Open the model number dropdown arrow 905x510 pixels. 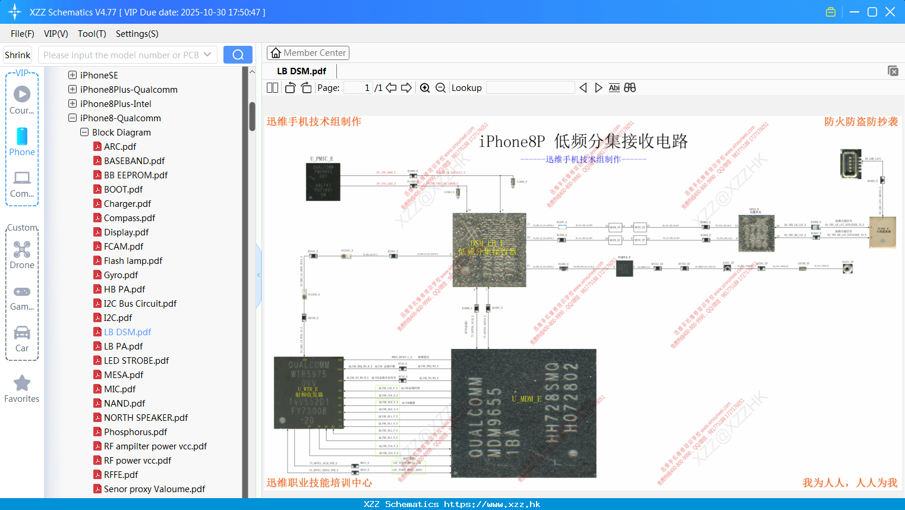point(207,55)
